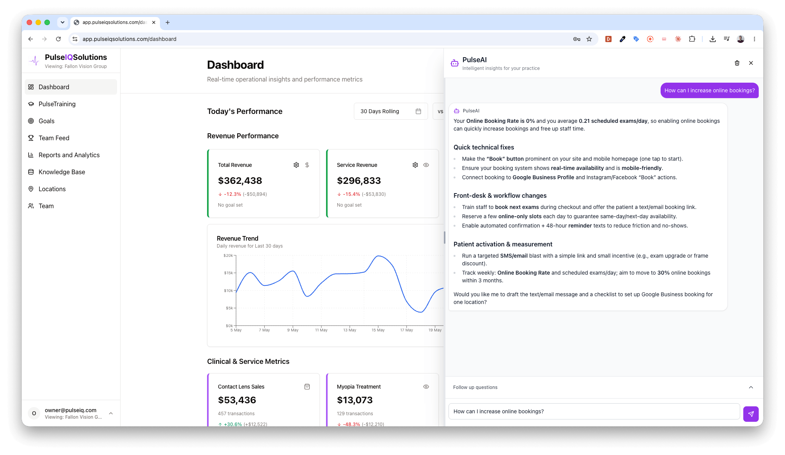
Task: Go forward in browser history
Action: (44, 39)
